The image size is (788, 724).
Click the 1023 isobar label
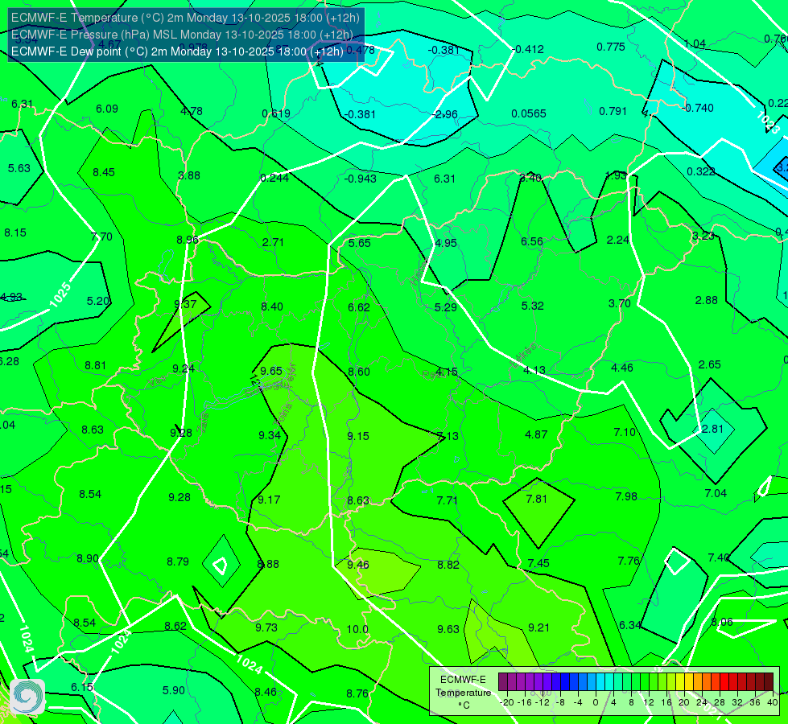coord(767,123)
